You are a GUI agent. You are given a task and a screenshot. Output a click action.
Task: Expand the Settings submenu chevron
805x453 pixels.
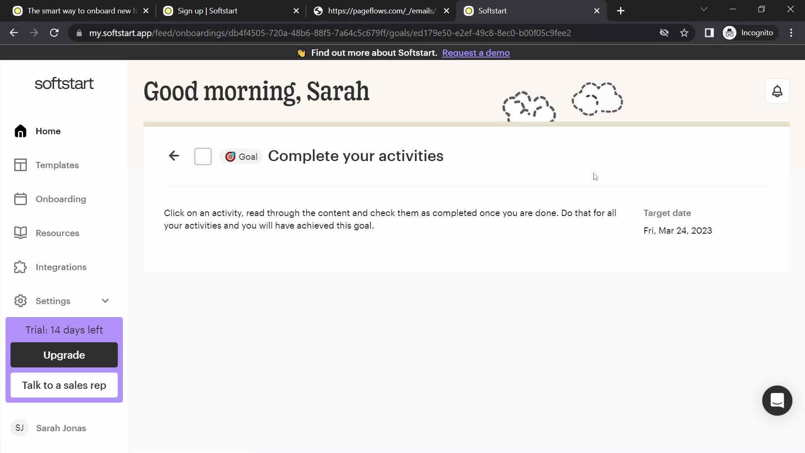coord(105,301)
